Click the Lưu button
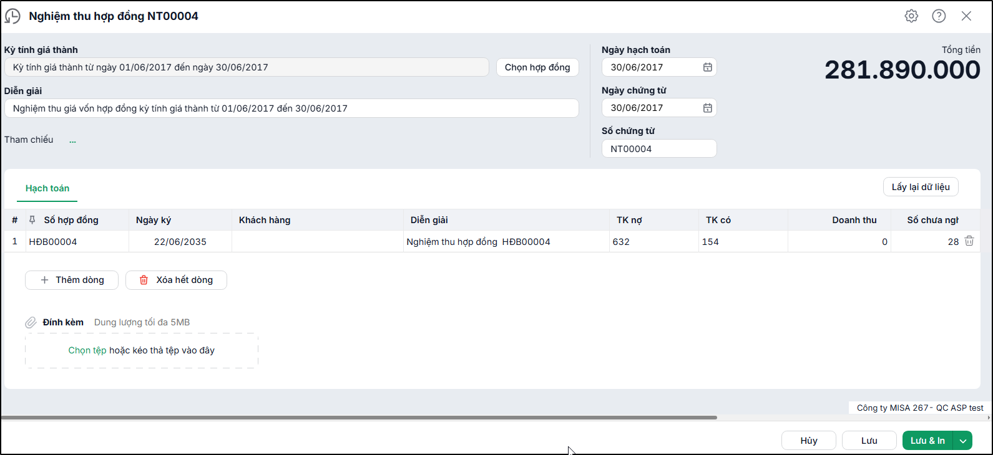 [869, 441]
